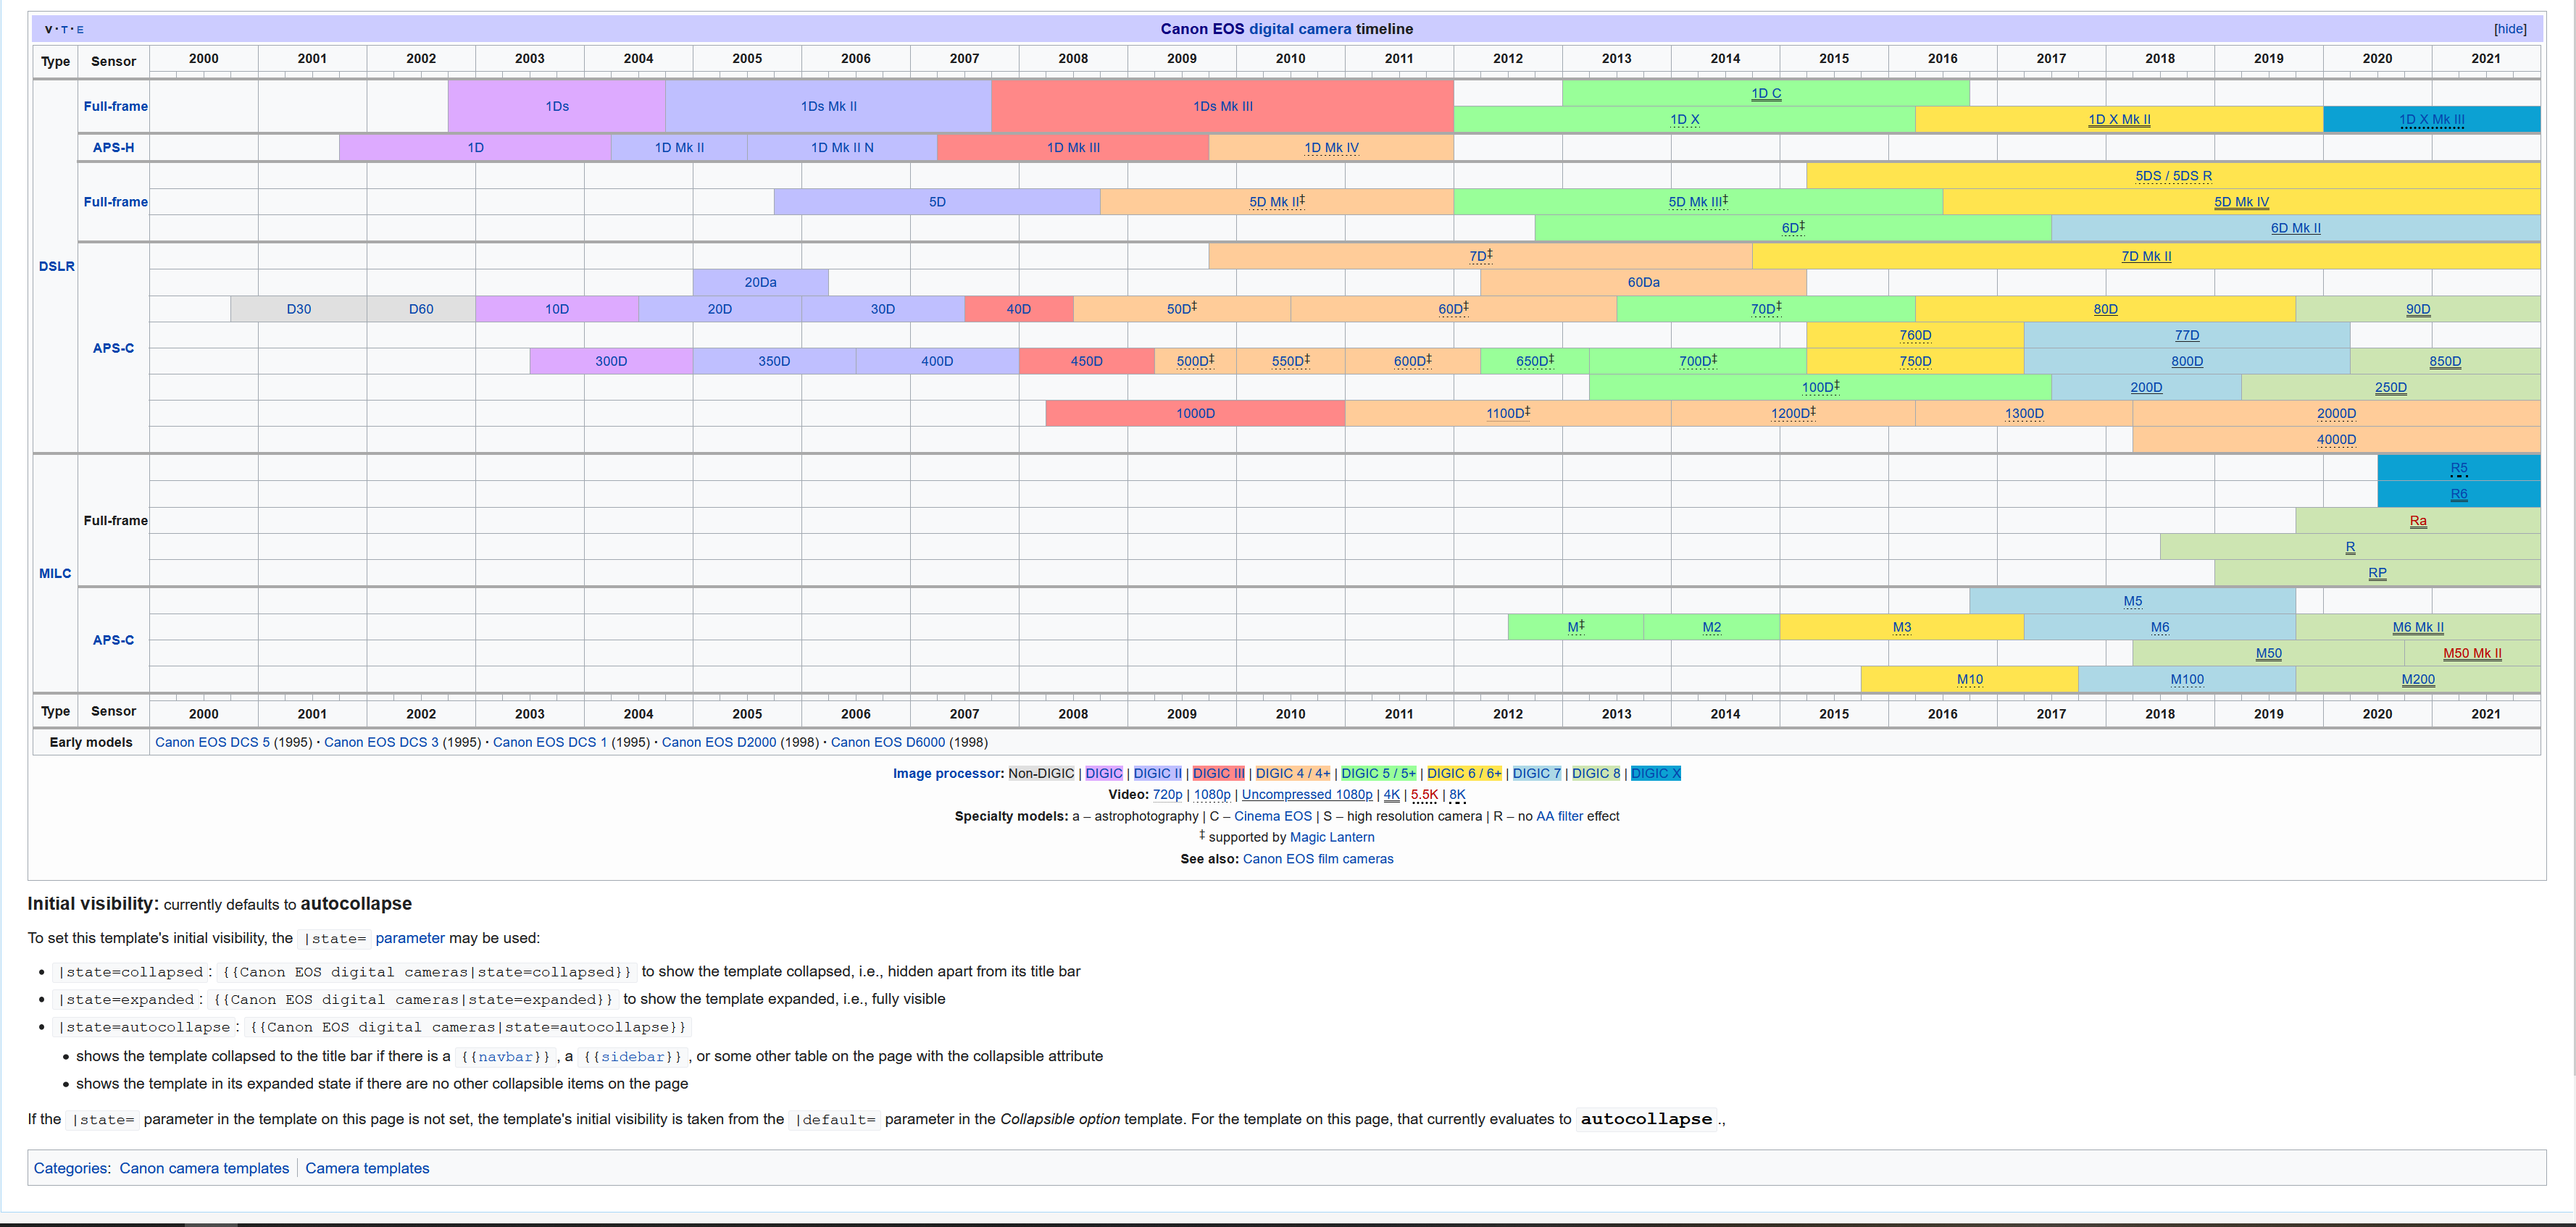The height and width of the screenshot is (1227, 2576).
Task: Click the DIGIC X legend swatch
Action: (1655, 773)
